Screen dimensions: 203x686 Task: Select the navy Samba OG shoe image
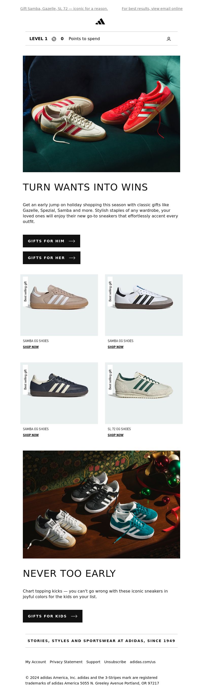59,393
